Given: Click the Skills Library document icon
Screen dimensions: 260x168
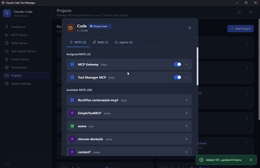Looking at the screenshot, I should point(7,43).
